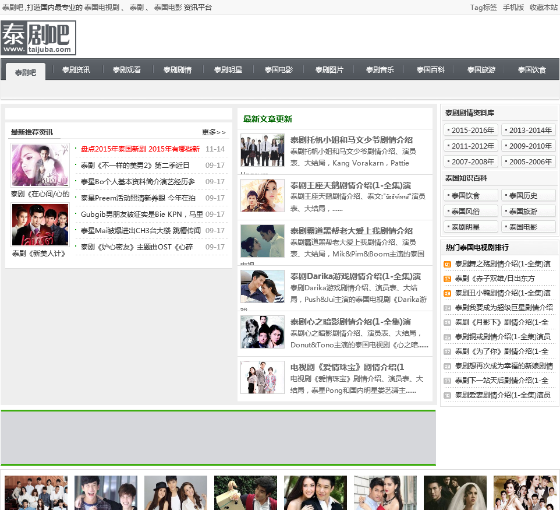560x510 pixels.
Task: Click 泰剧《新美人计》poster thumbnail
Action: pos(40,224)
